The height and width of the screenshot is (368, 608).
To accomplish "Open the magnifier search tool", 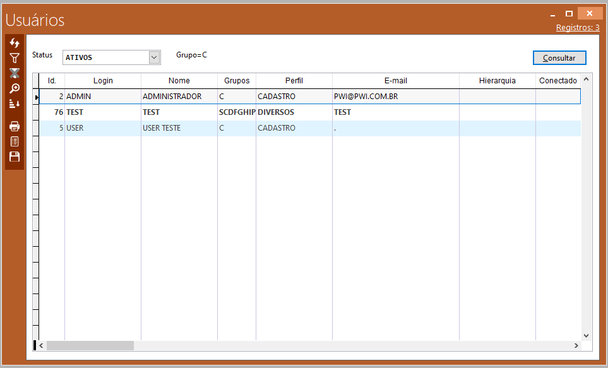I will pyautogui.click(x=15, y=88).
